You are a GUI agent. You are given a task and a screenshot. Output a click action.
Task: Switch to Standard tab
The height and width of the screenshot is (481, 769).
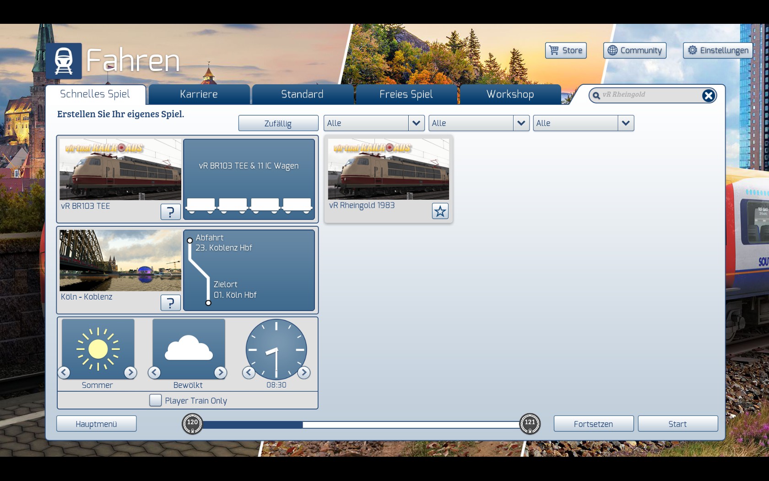pos(302,94)
